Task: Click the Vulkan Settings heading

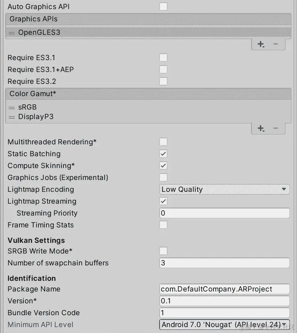Action: point(36,240)
